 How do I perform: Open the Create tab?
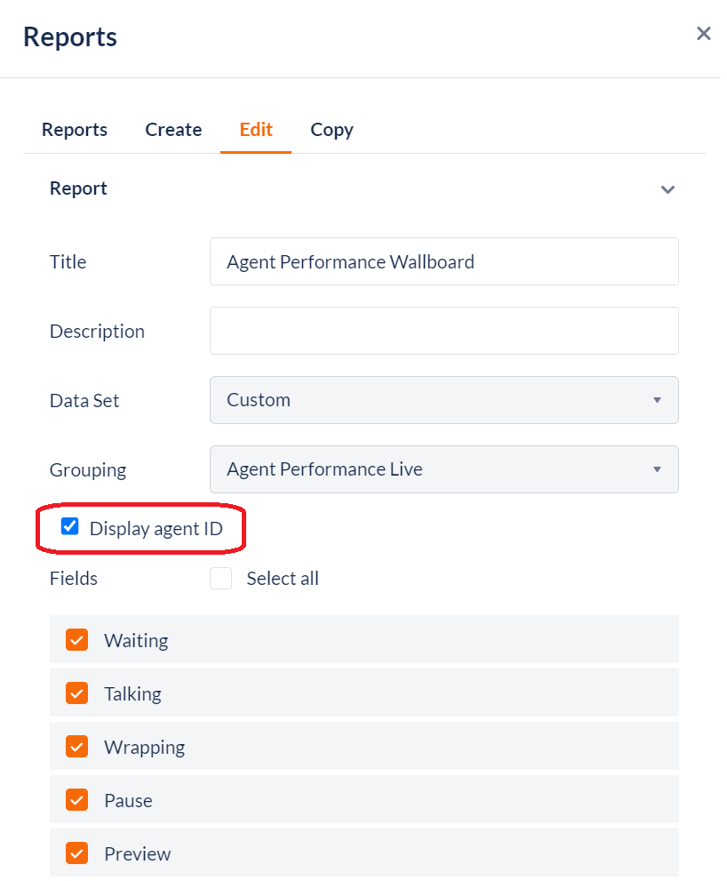pyautogui.click(x=173, y=130)
